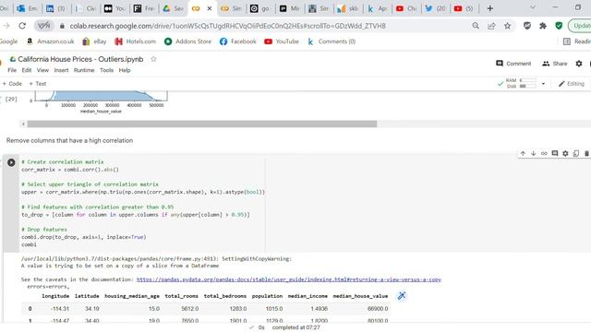591x332 pixels.
Task: Open the Reading list button
Action: (x=576, y=41)
